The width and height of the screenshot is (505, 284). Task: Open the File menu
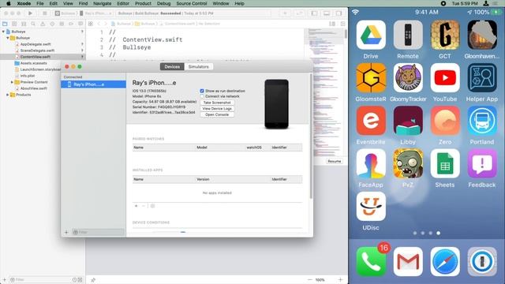tap(40, 3)
